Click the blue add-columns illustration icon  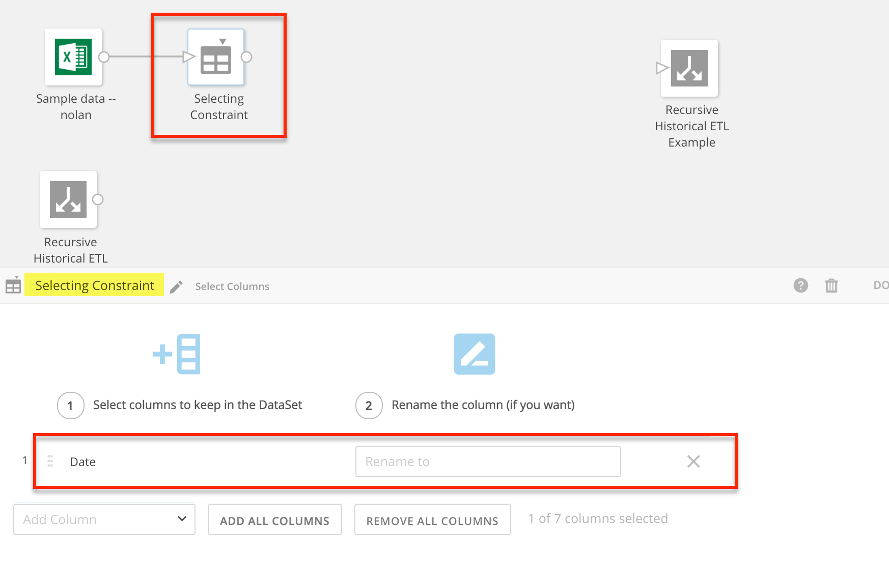tap(177, 354)
